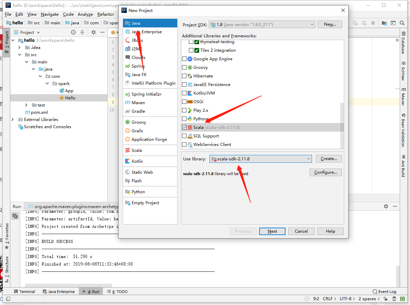
Task: Open Maven tool window sidebar
Action: pos(403,96)
